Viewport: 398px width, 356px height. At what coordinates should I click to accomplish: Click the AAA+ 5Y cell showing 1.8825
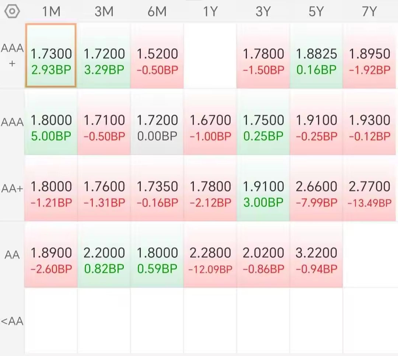[x=316, y=56]
